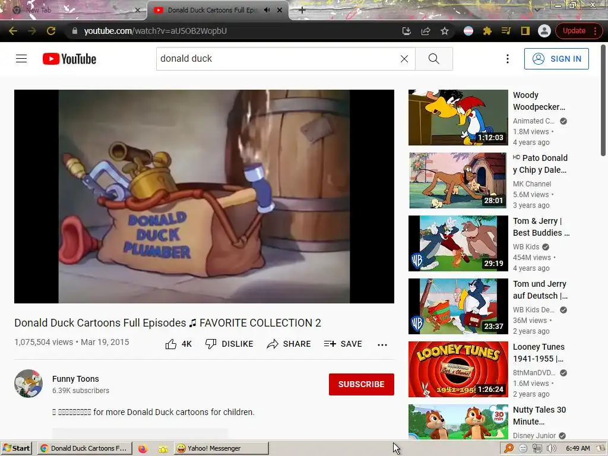608x456 pixels.
Task: Open the Extensions puzzle piece menu
Action: coord(487,31)
